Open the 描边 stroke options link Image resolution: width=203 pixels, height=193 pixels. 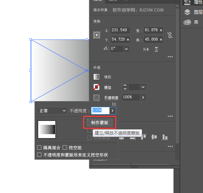pyautogui.click(x=108, y=88)
